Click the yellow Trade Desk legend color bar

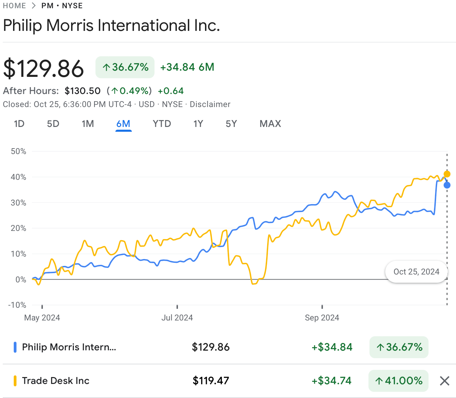pyautogui.click(x=15, y=381)
